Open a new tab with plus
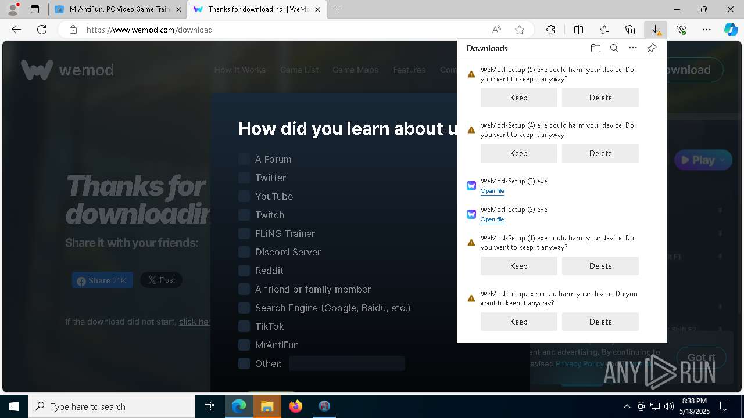Screen dimensions: 744x418 tap(337, 9)
